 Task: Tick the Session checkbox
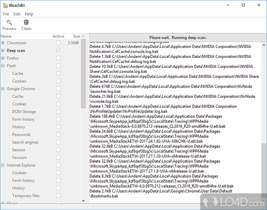[x=58, y=150]
